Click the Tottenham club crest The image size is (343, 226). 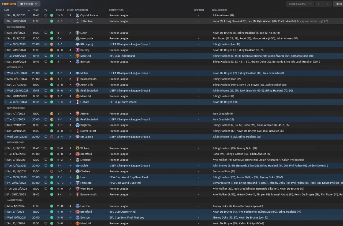(77, 21)
